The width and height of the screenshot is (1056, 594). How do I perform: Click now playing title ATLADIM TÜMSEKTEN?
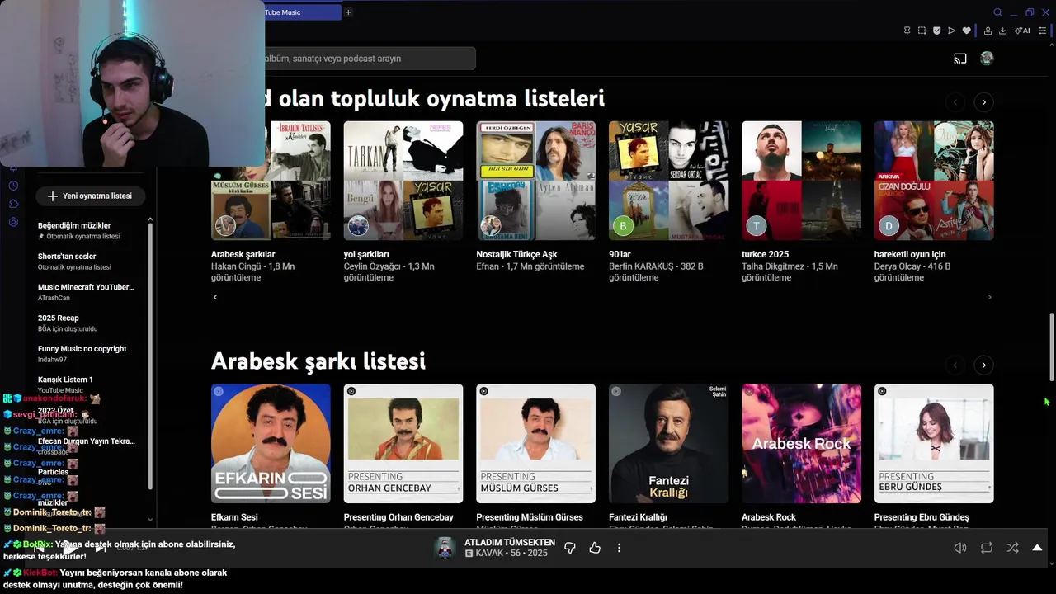(x=510, y=542)
